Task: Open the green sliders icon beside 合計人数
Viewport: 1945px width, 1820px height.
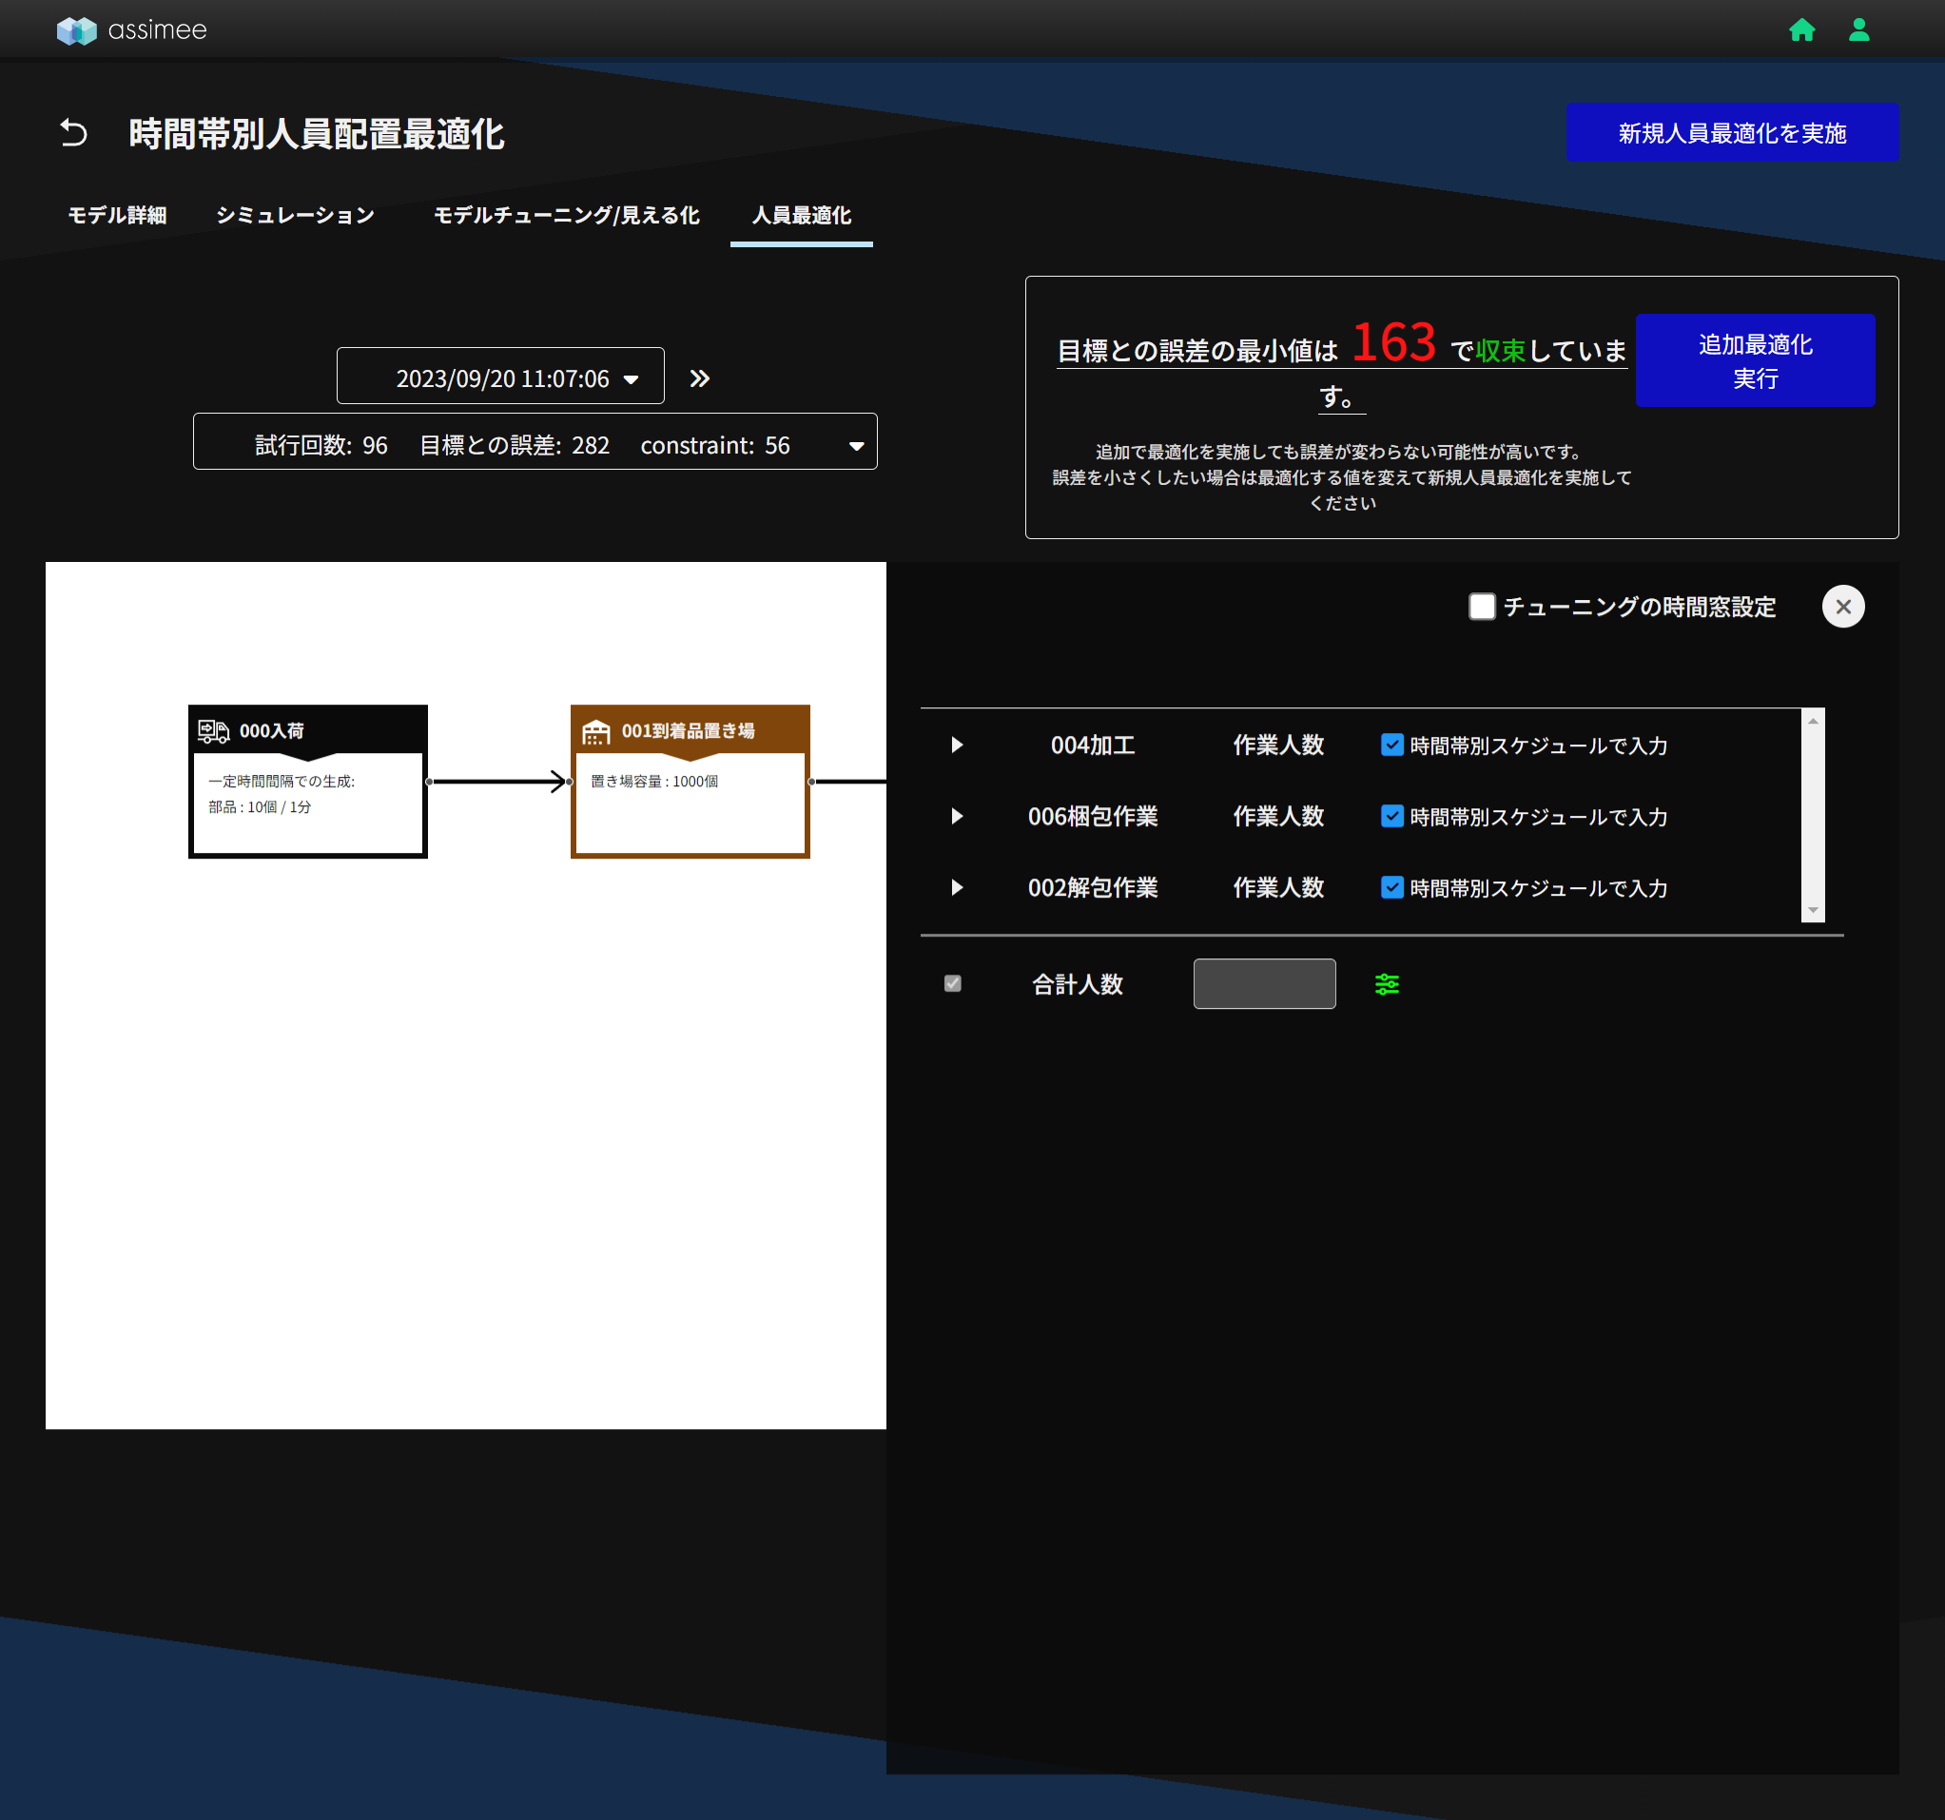Action: tap(1387, 984)
